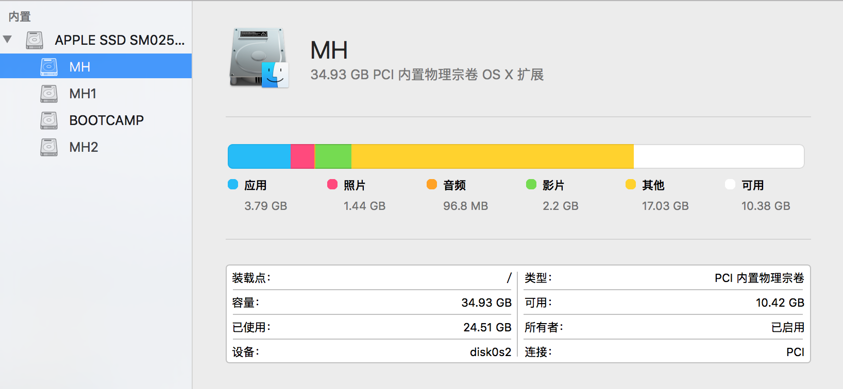This screenshot has height=389, width=843.
Task: Click the yellow Other segment of storage bar
Action: click(x=492, y=156)
